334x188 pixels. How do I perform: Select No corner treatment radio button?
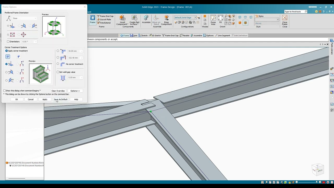(58, 64)
